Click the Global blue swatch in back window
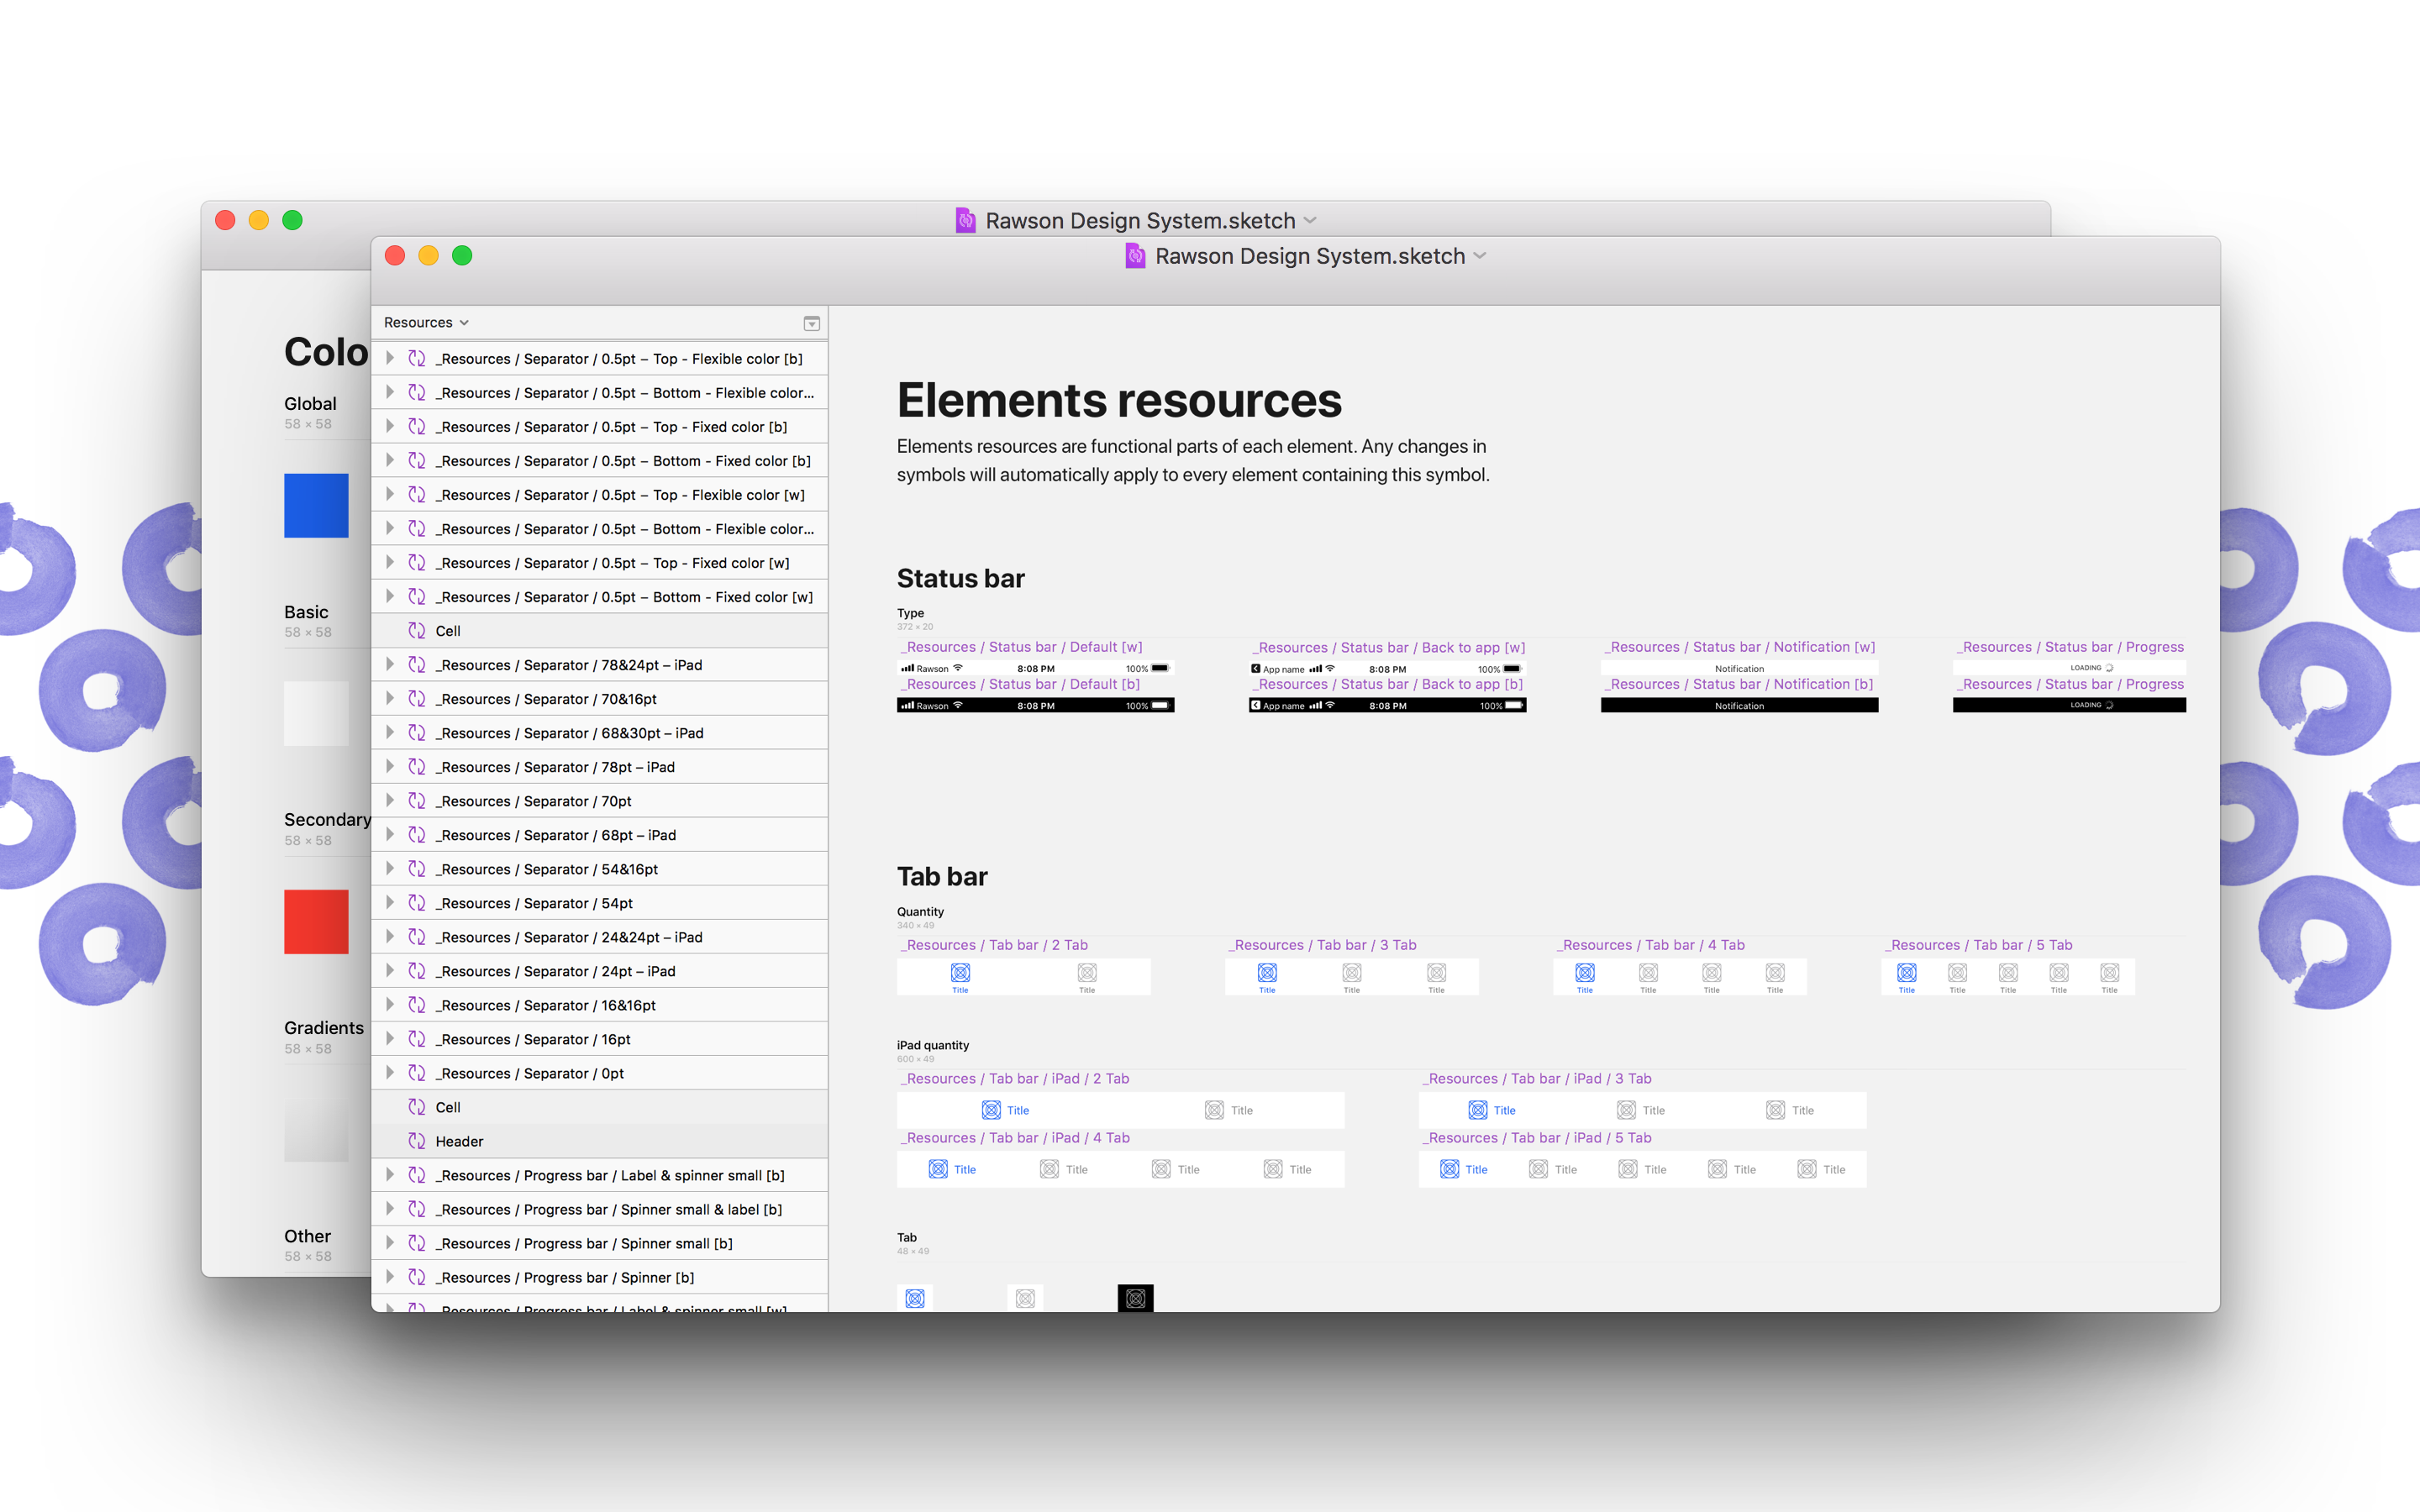Viewport: 2420px width, 1512px height. coord(316,505)
